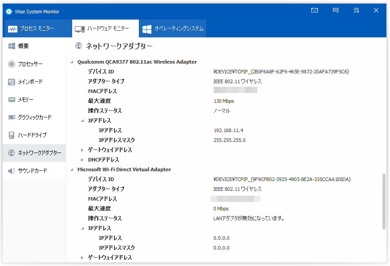Switch to the プロセス モニター tab
The height and width of the screenshot is (266, 390).
(x=37, y=28)
